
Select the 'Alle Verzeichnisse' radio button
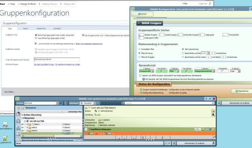coord(183,49)
